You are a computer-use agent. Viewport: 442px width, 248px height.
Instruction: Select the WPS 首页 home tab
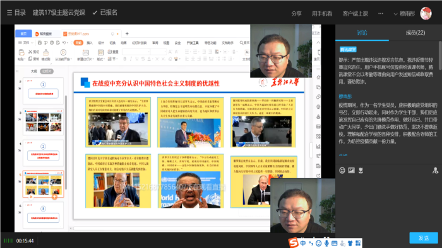(x=23, y=34)
